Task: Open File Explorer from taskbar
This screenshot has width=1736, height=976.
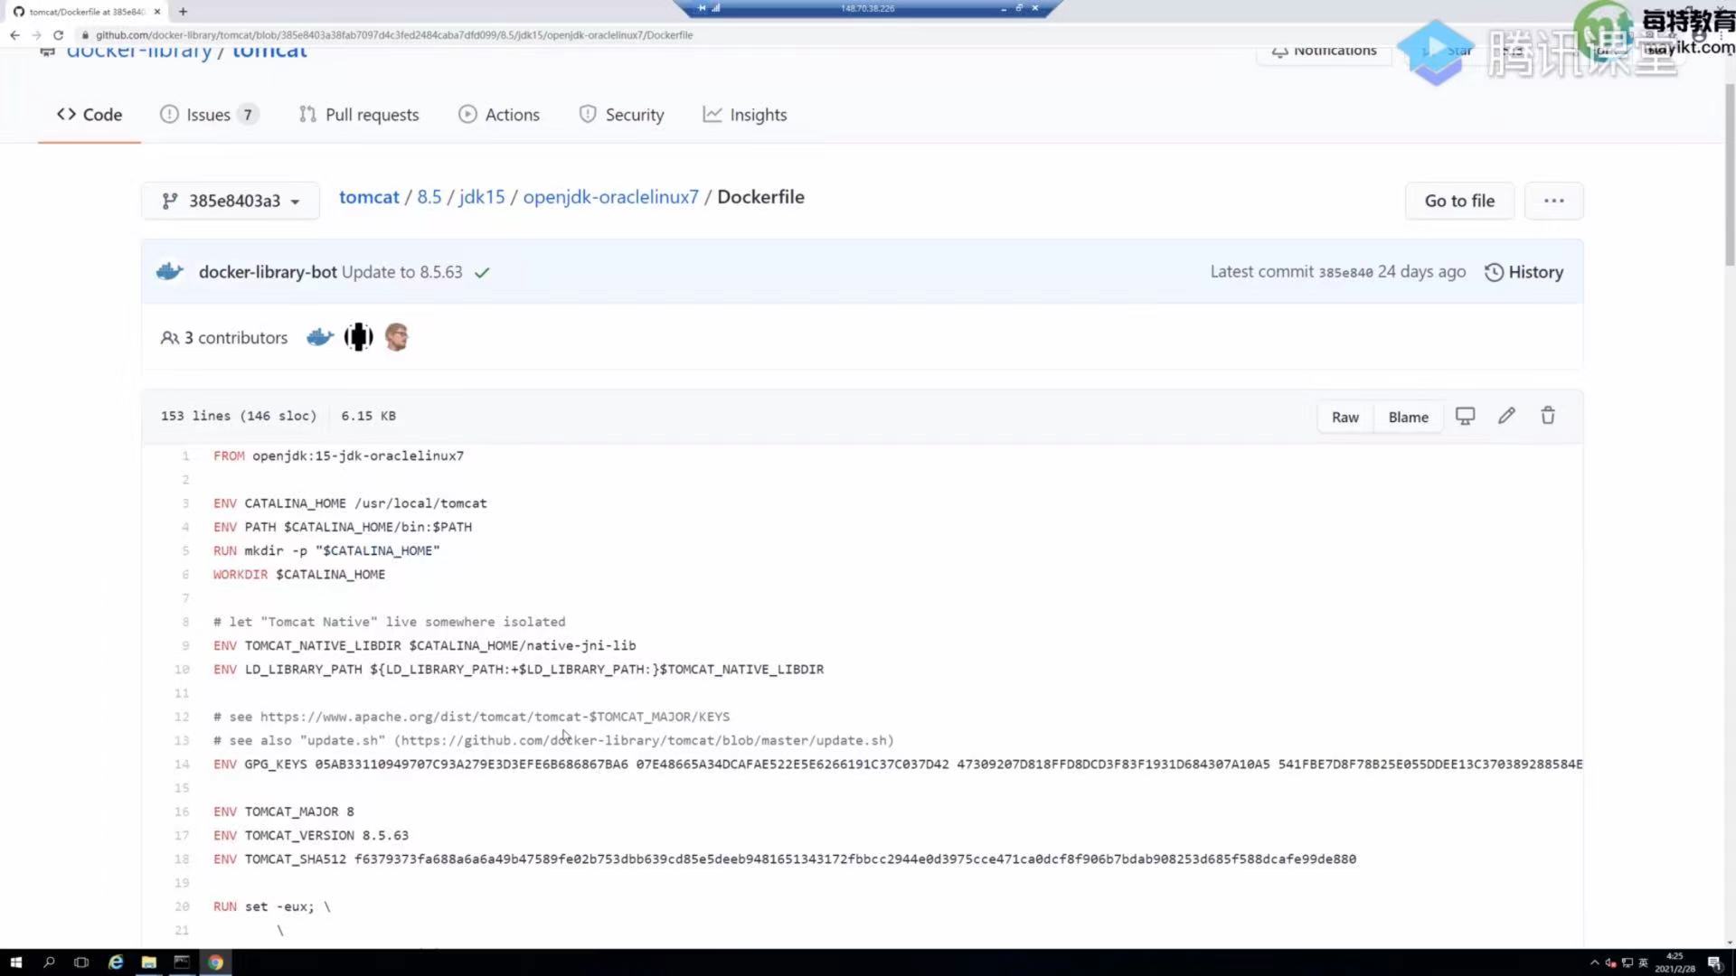Action: click(x=148, y=962)
